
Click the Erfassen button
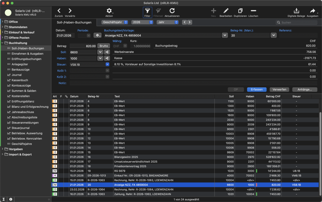tap(257, 89)
